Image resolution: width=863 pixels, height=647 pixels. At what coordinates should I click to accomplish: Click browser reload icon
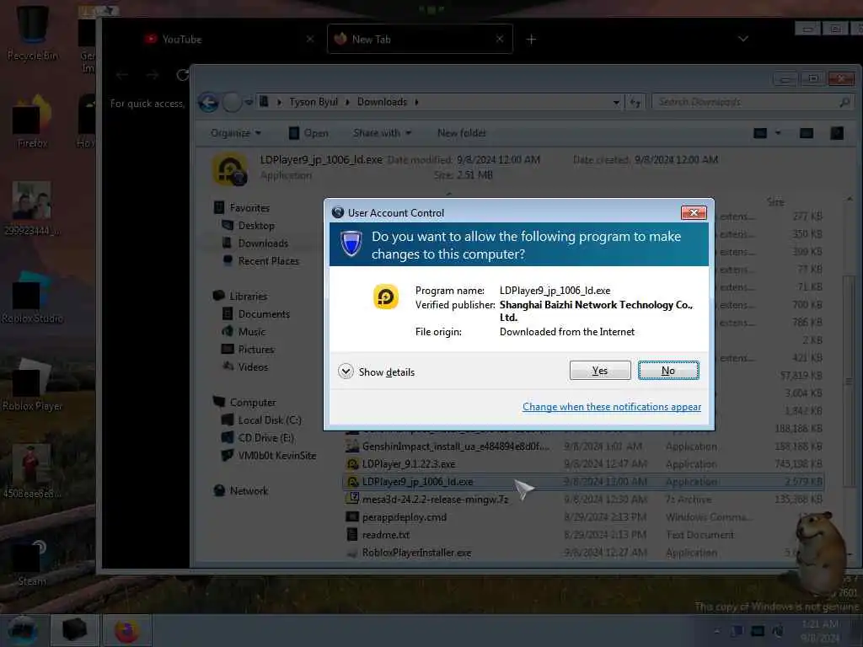click(182, 75)
